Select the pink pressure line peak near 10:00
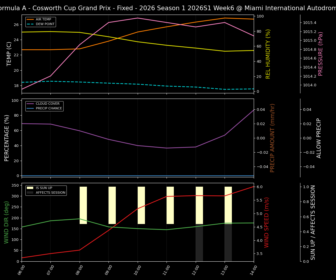Image resolution: width=336 pixels, height=280 pixels. (x=137, y=18)
